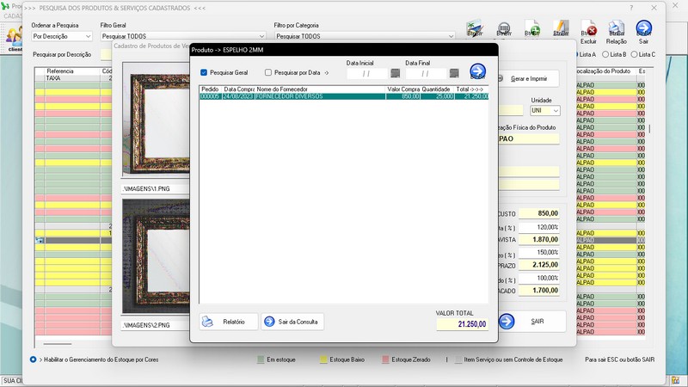Click the .\IMAGENS\2.PNG path field
This screenshot has width=688, height=387.
click(x=156, y=325)
